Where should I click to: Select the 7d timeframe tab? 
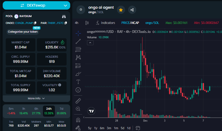(61, 111)
